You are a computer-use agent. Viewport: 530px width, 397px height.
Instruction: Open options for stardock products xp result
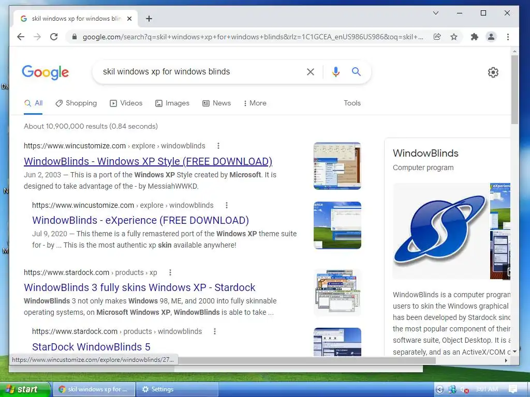coord(170,272)
